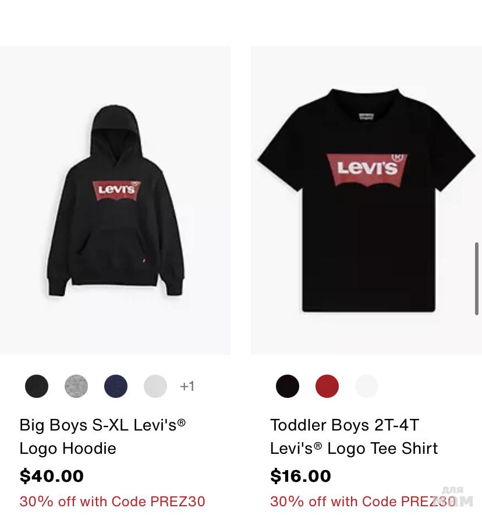Image resolution: width=482 pixels, height=515 pixels.
Task: Open the Levi's Logo Tee Shirt image
Action: [366, 200]
